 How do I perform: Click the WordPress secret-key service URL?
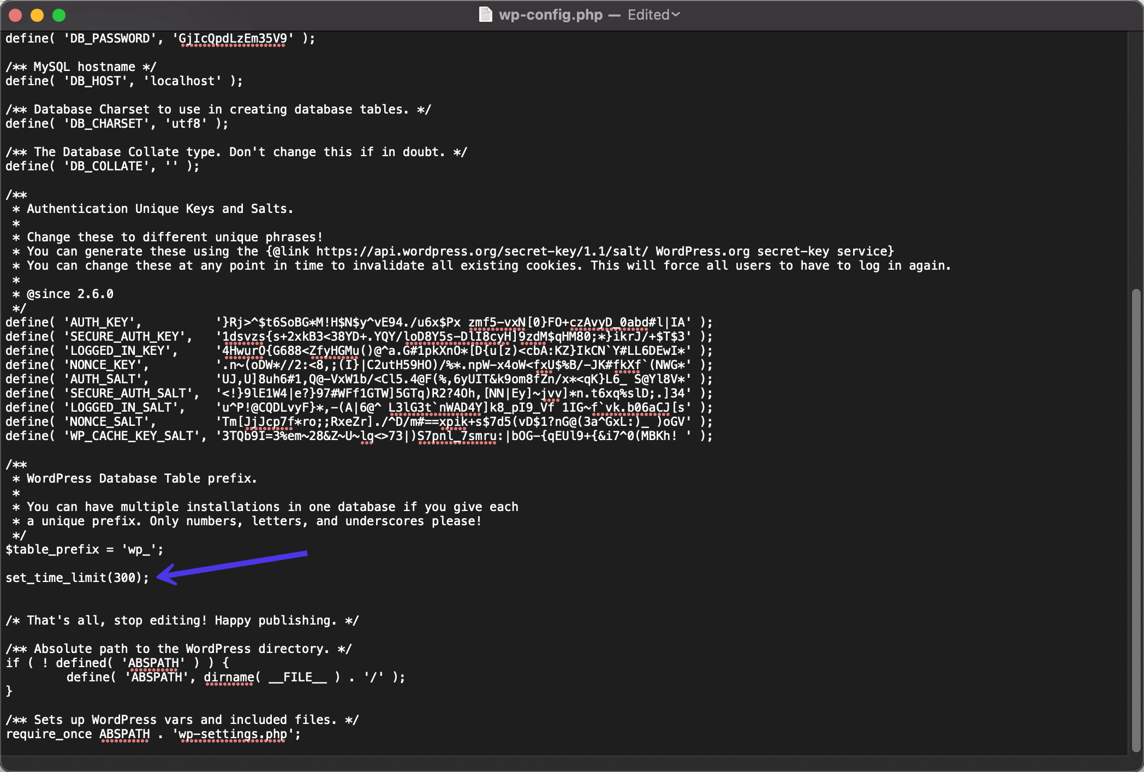click(x=478, y=251)
